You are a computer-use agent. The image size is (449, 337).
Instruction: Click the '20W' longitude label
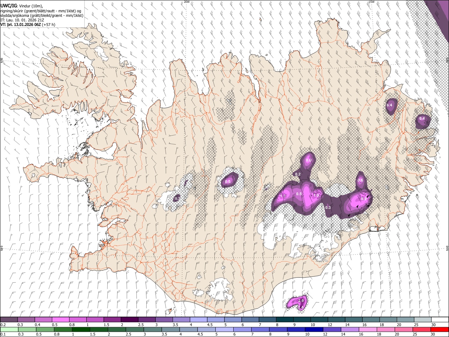point(187,2)
